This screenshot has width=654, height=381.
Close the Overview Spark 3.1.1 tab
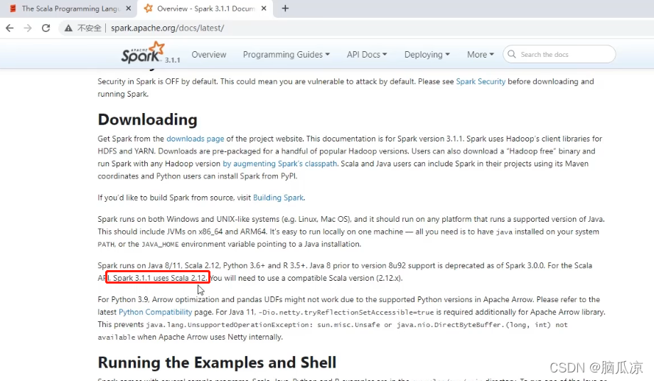coord(264,9)
